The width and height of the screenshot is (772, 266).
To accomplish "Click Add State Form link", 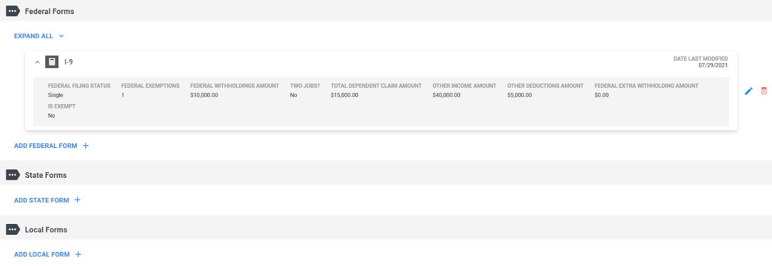I will (x=41, y=200).
